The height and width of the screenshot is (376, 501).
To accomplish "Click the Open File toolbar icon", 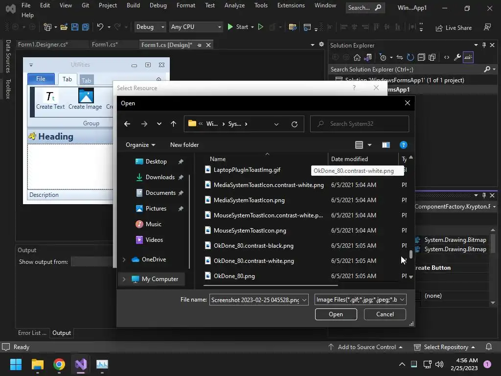I will click(x=64, y=27).
